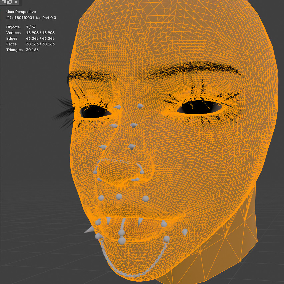Viewport: 284px width, 284px height.
Task: Click the "Edges" statistics label
Action: [x=12, y=38]
